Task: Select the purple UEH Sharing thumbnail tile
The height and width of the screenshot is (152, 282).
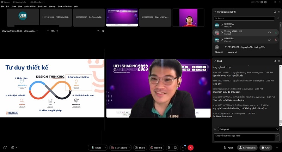Action: (x=122, y=17)
